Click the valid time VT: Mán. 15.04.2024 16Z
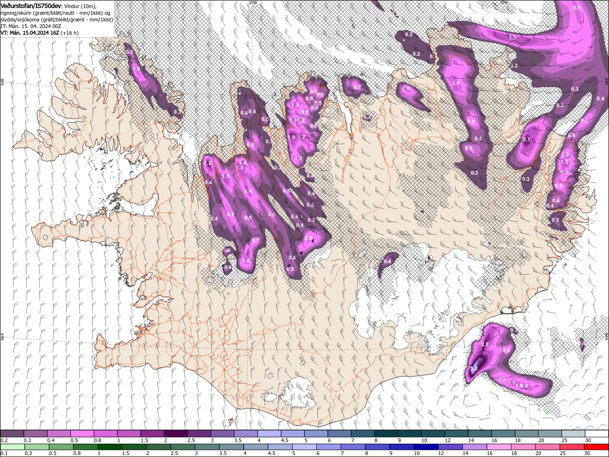This screenshot has height=457, width=609. coord(30,33)
